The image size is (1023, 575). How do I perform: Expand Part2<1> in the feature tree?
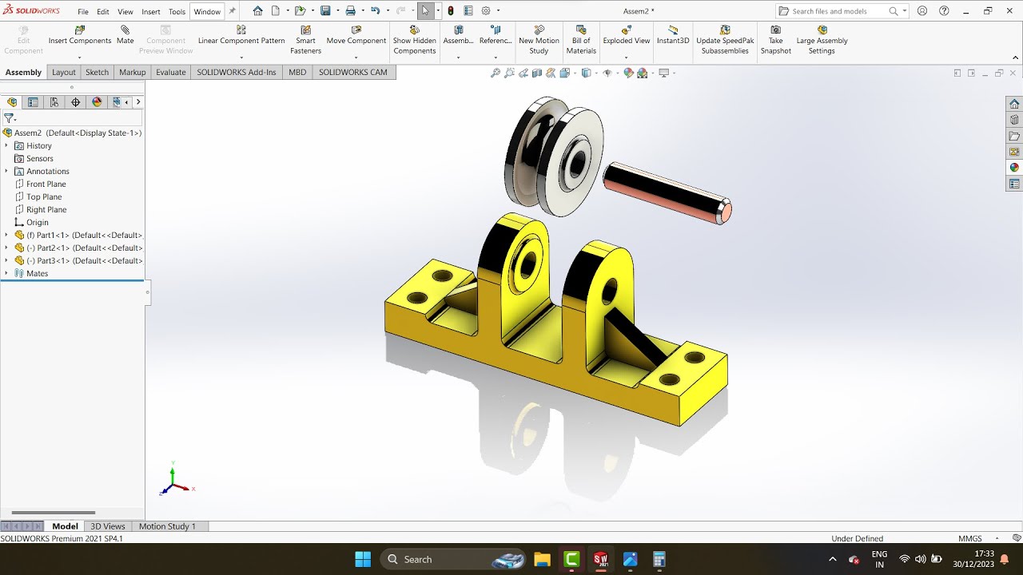coord(6,248)
